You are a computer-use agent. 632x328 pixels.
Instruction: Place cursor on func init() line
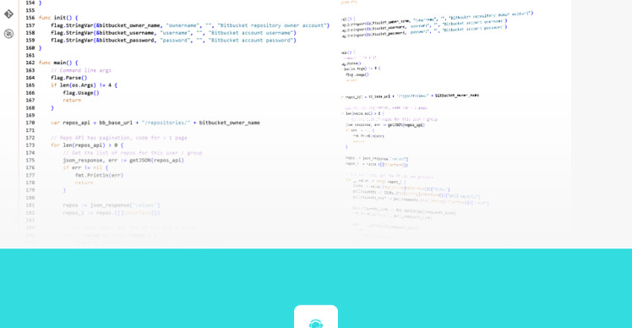point(58,18)
